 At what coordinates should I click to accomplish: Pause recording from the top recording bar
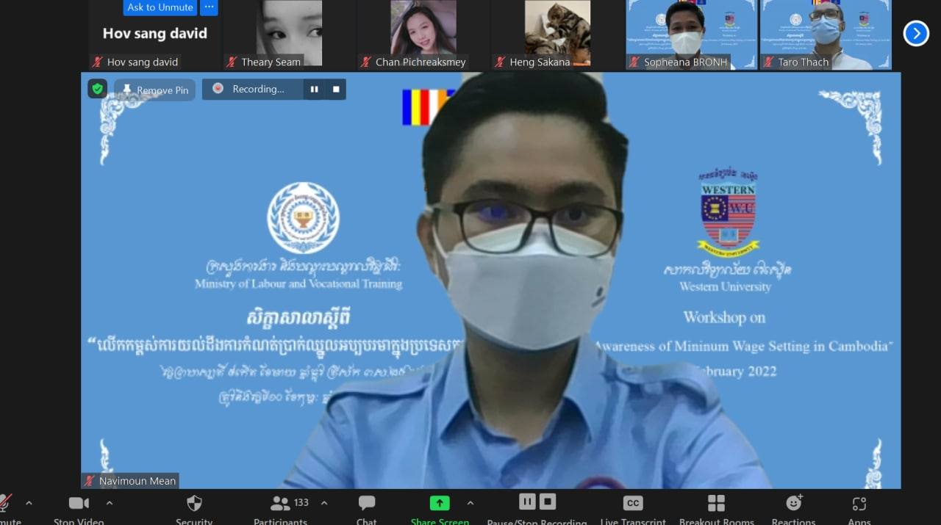314,90
